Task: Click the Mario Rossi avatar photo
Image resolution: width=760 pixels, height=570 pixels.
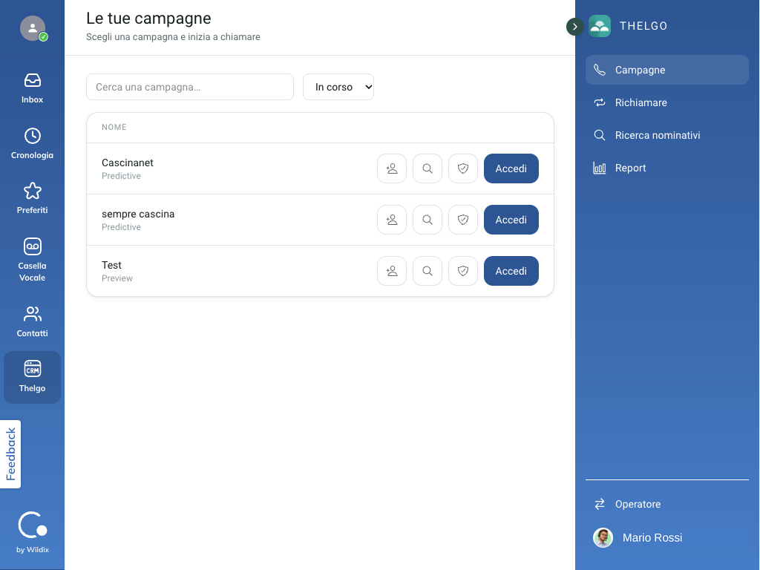Action: pos(603,537)
